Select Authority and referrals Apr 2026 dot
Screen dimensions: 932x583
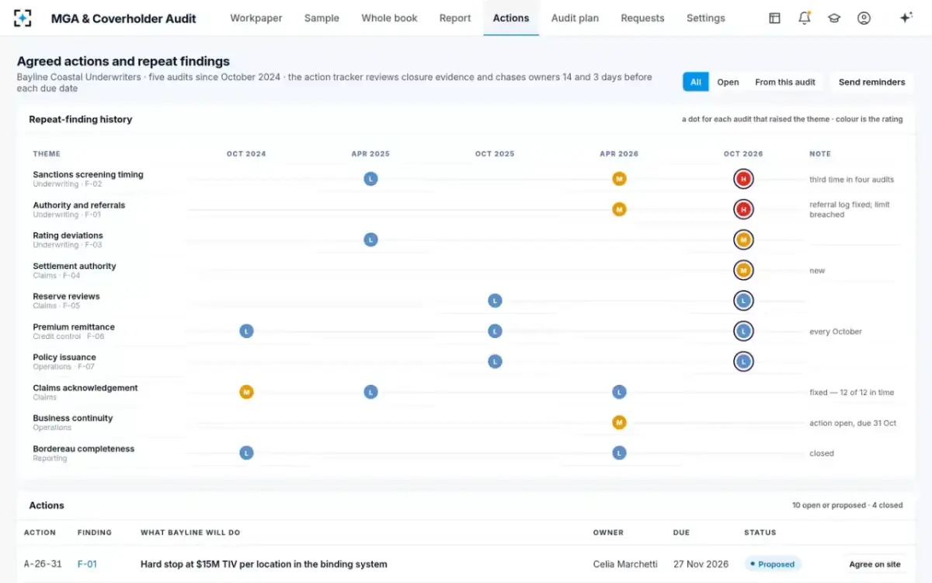click(619, 209)
